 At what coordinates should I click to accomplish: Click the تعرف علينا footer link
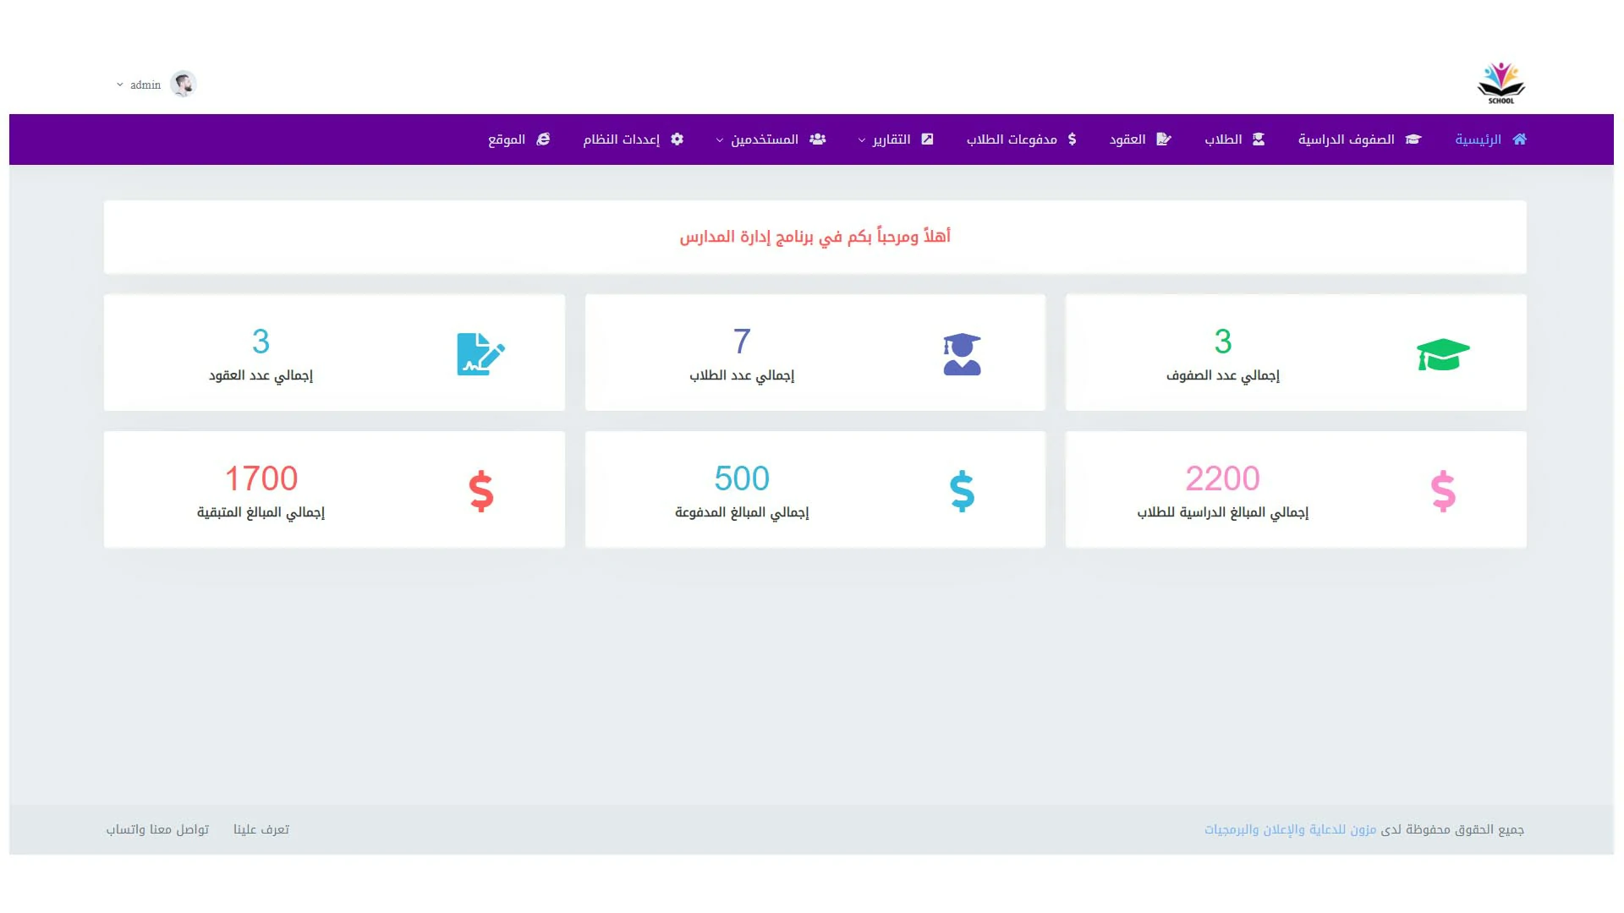[261, 829]
